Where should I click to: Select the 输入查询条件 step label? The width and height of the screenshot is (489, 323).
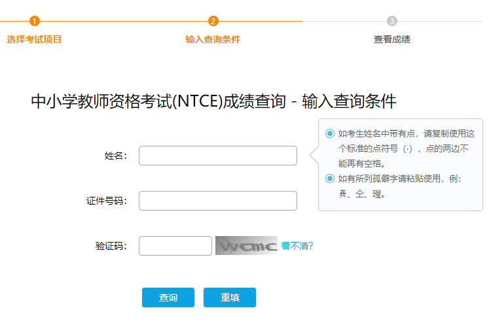213,39
